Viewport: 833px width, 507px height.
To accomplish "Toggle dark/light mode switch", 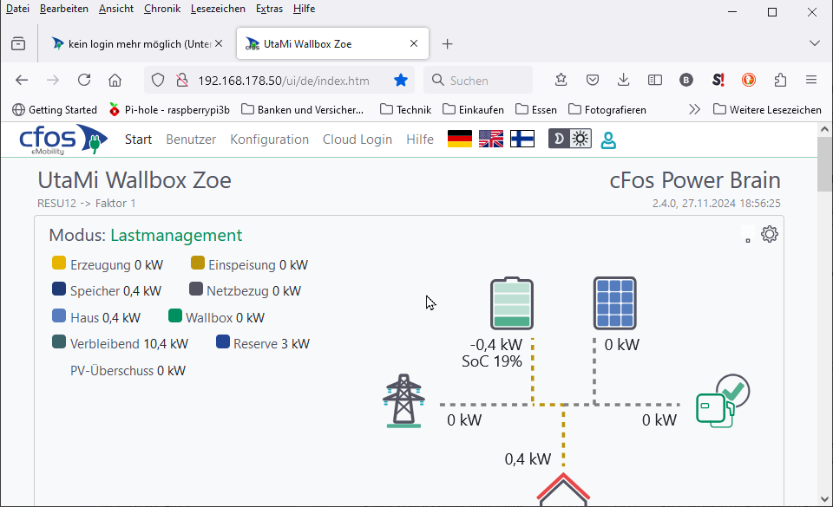I will coord(570,139).
